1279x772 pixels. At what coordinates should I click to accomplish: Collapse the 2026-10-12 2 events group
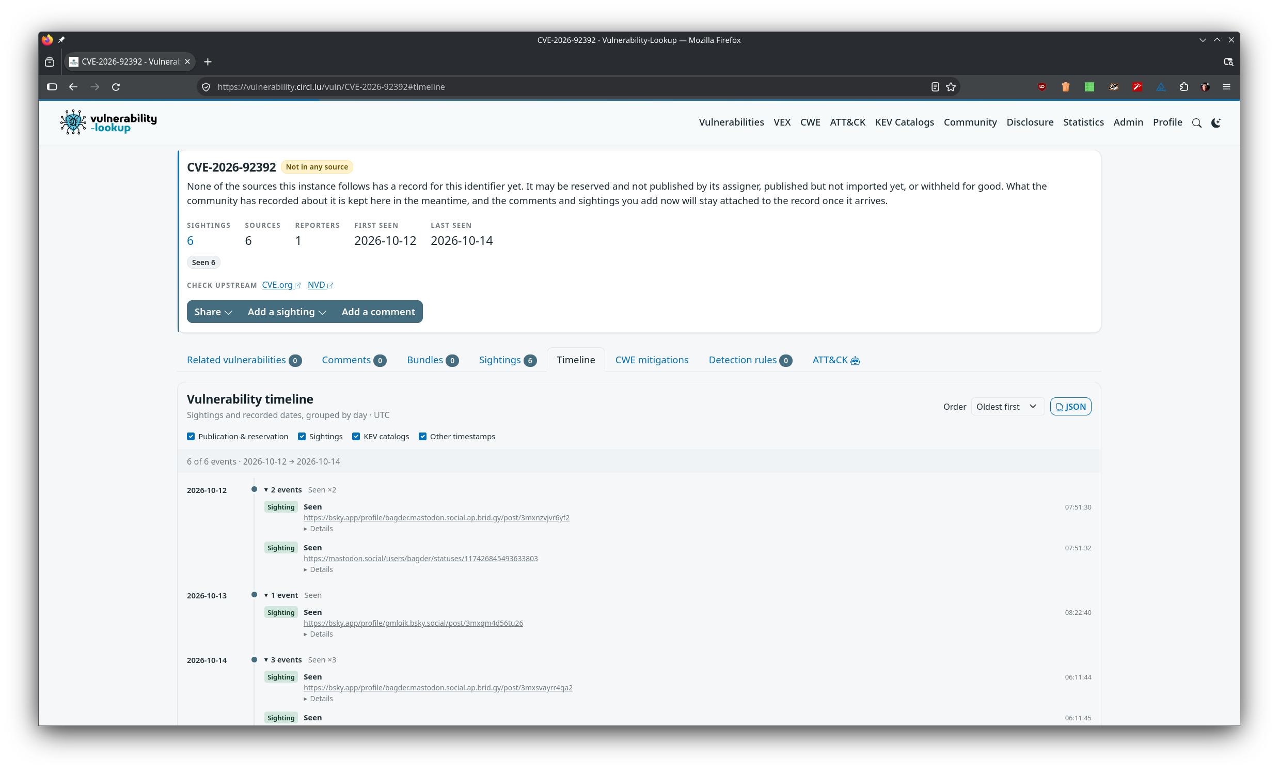283,489
